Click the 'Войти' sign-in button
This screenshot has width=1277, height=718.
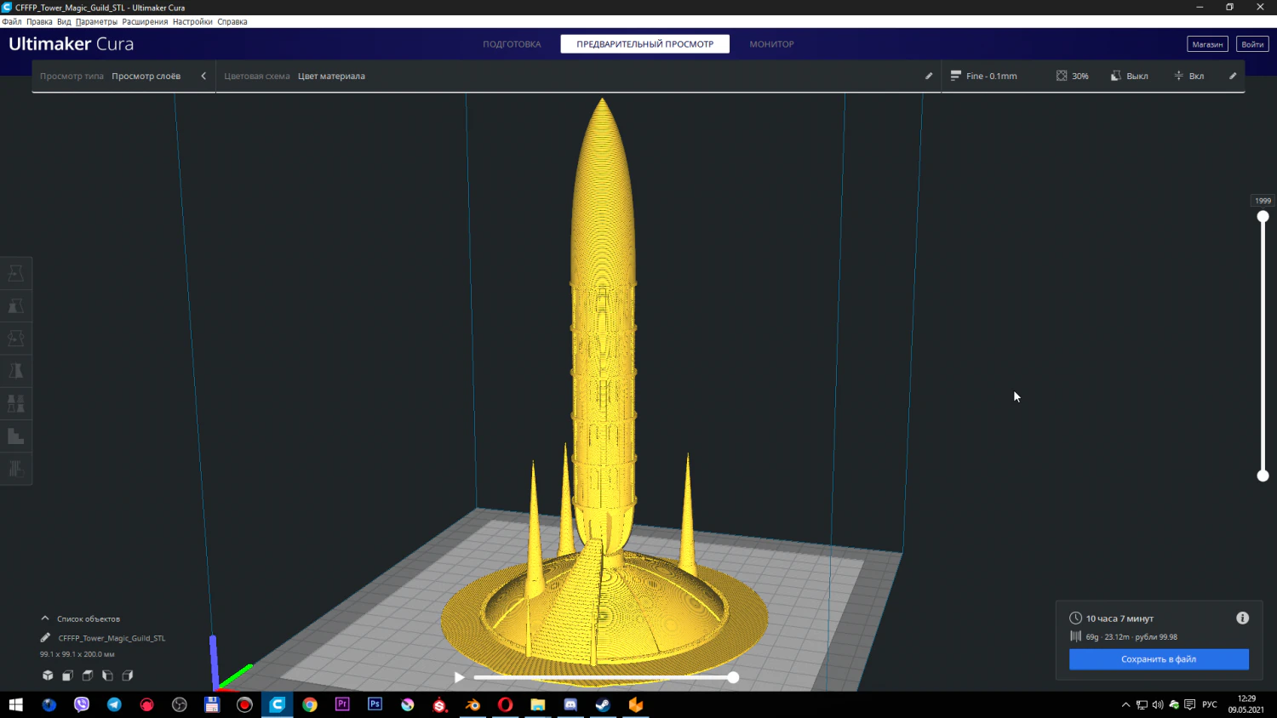coord(1252,44)
